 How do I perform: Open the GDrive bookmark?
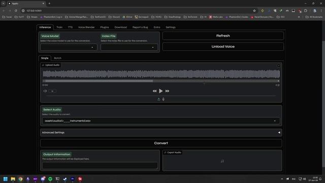(x=127, y=17)
